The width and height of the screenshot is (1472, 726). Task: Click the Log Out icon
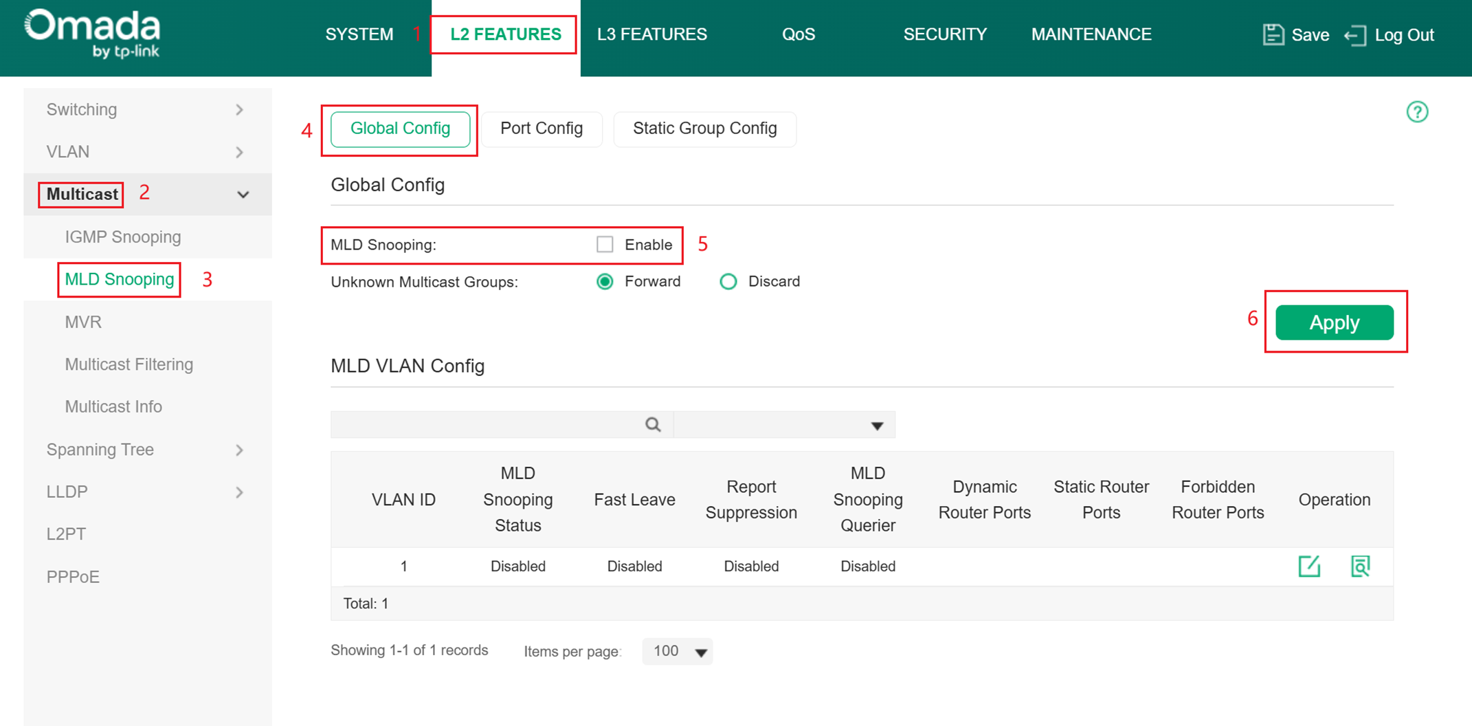1354,35
